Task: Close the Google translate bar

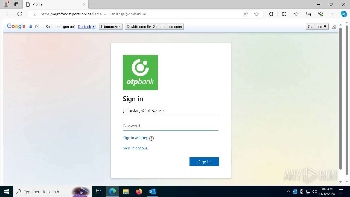Action: pyautogui.click(x=334, y=27)
